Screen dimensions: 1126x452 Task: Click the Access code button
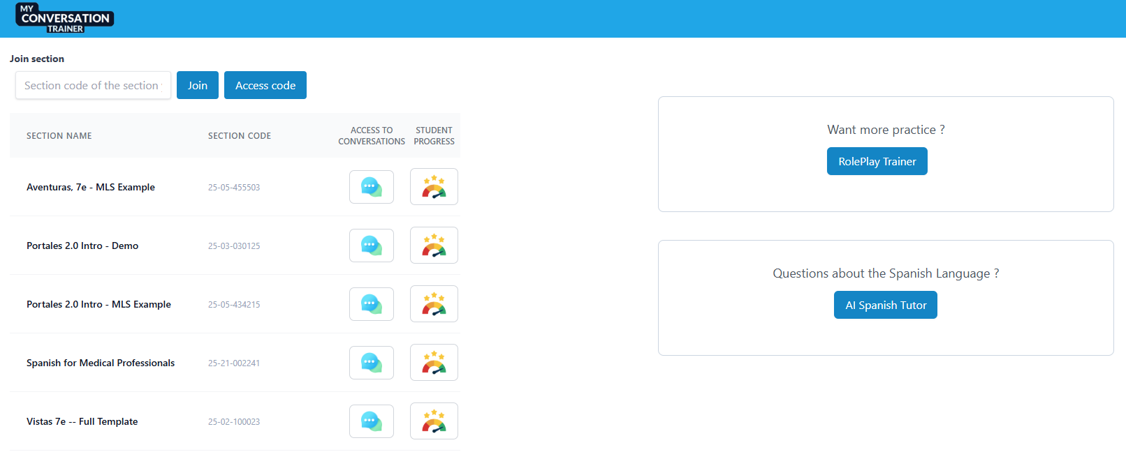pos(265,85)
